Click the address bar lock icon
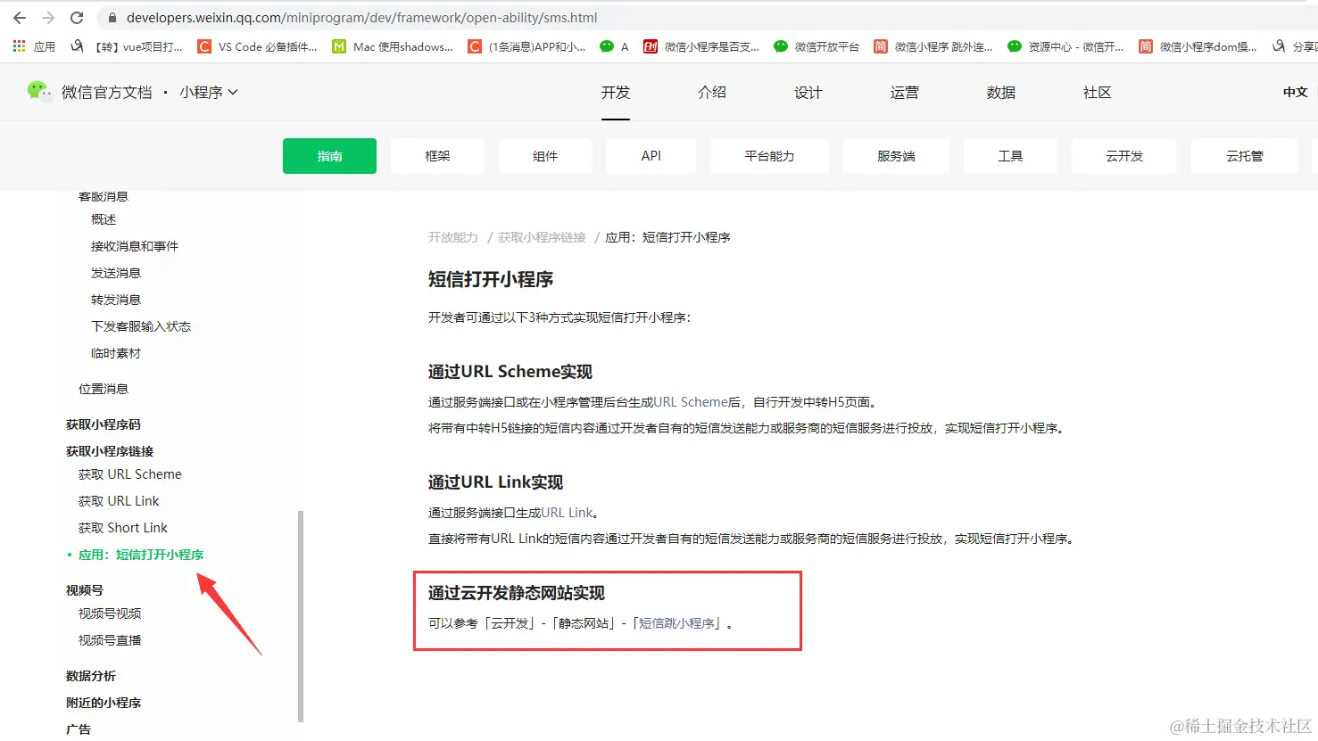This screenshot has height=741, width=1318. [x=112, y=18]
